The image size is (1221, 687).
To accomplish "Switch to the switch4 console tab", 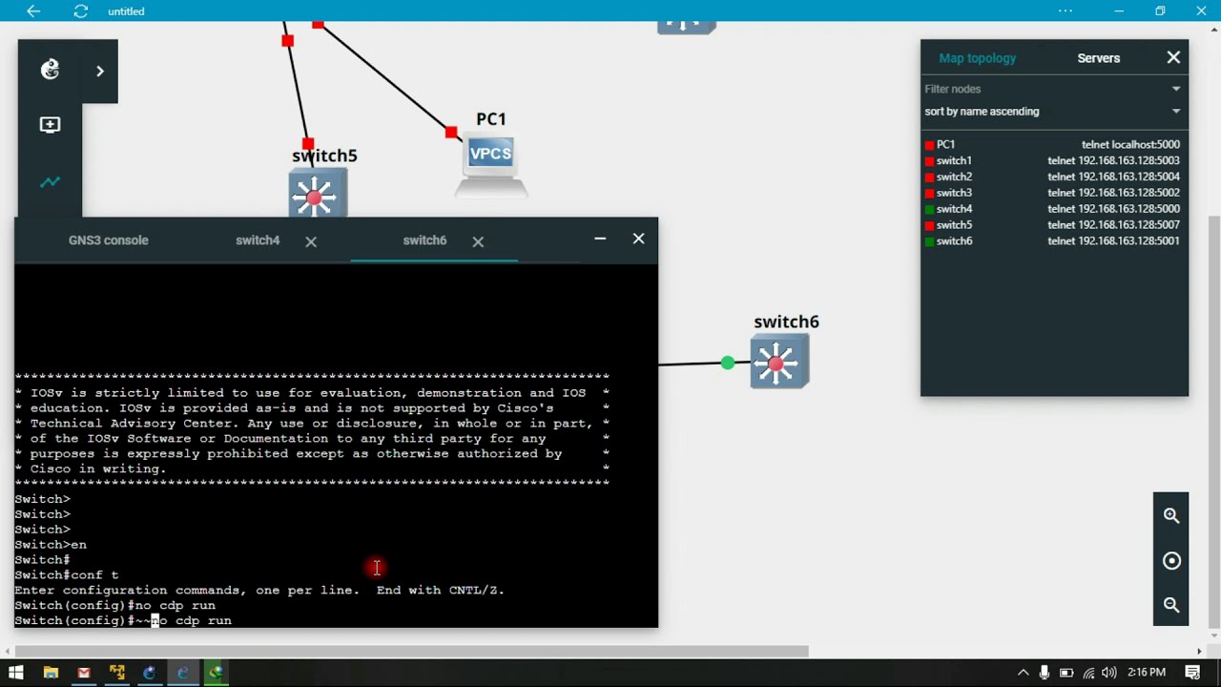I will coord(258,240).
